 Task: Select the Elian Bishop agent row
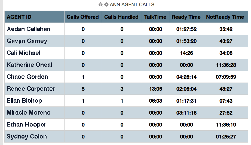click(x=24, y=101)
